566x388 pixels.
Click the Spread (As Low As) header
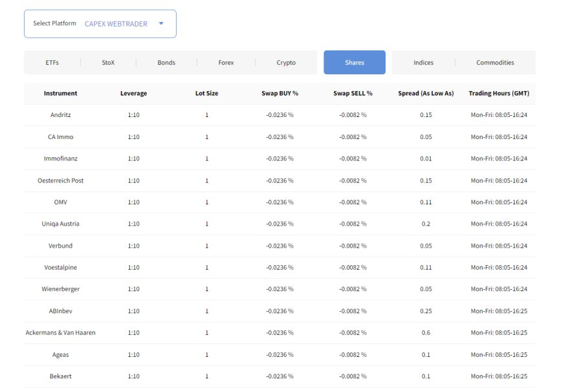(x=426, y=93)
